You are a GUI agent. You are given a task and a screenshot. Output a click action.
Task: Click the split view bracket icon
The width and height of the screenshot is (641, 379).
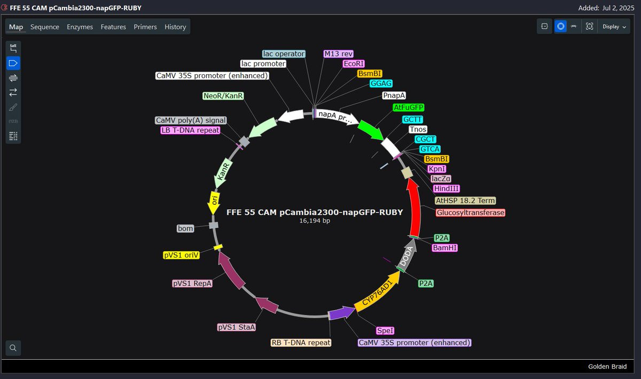[x=544, y=26]
